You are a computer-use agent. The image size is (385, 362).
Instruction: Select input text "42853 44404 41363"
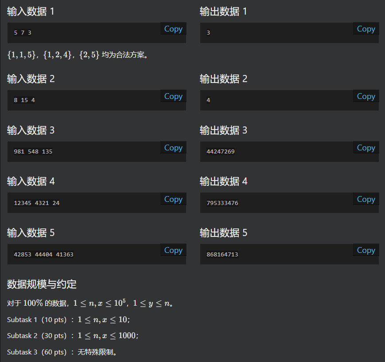(43, 254)
